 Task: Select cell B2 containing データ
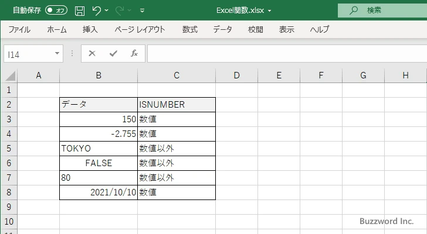coord(99,105)
